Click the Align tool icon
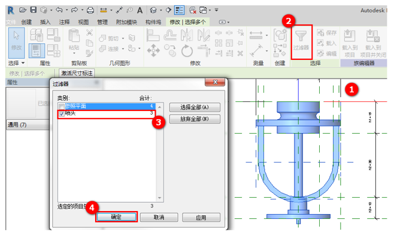This screenshot has width=394, height=238. click(153, 35)
